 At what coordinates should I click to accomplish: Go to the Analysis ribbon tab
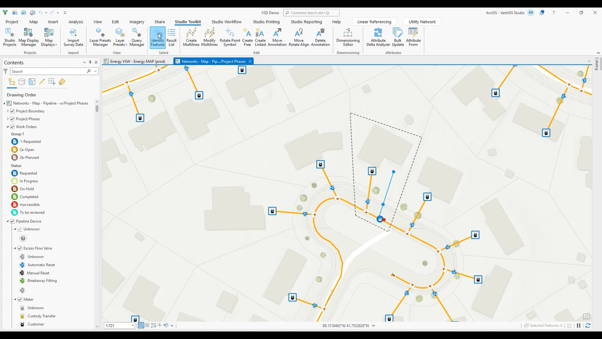76,22
